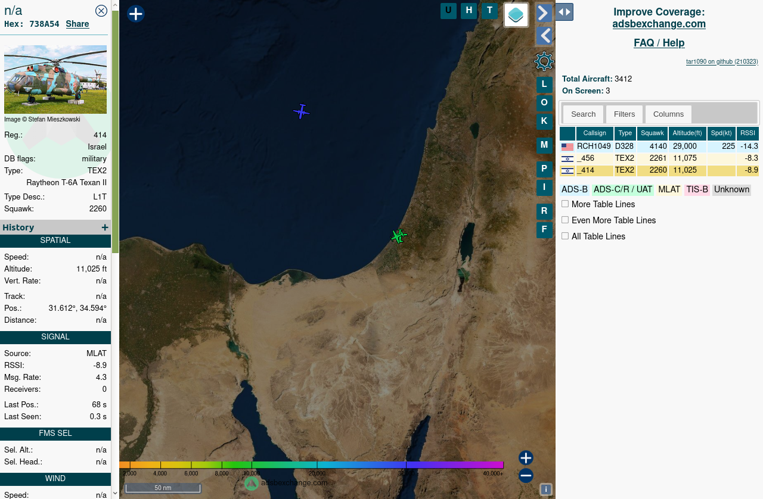Zoom out the map
This screenshot has height=499, width=763.
coord(526,476)
